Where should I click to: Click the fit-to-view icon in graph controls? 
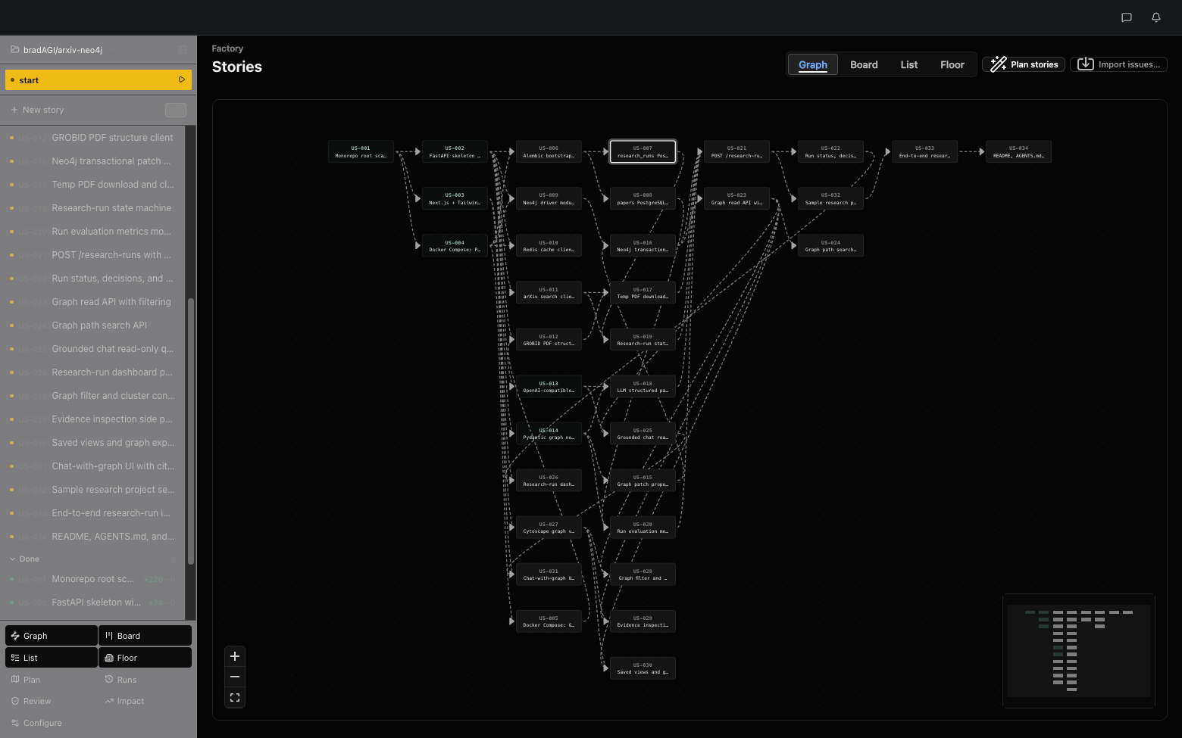click(x=235, y=697)
